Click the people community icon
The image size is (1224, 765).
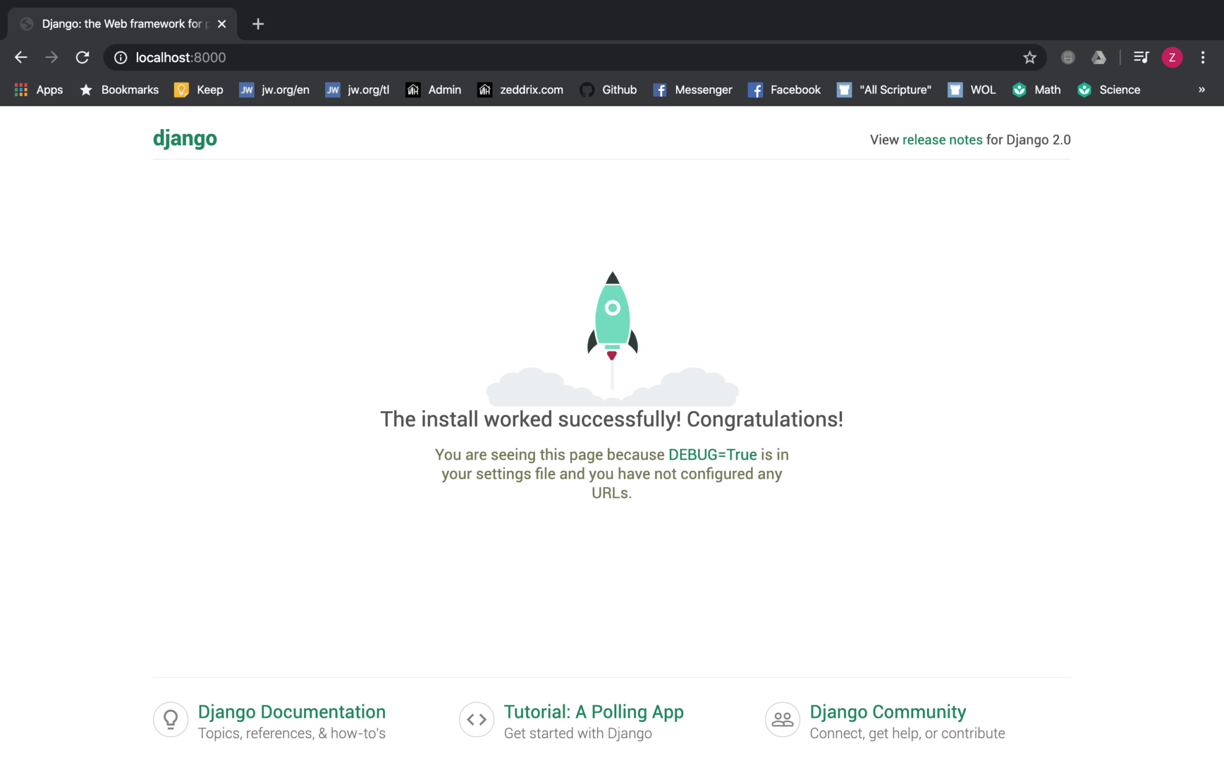tap(782, 720)
